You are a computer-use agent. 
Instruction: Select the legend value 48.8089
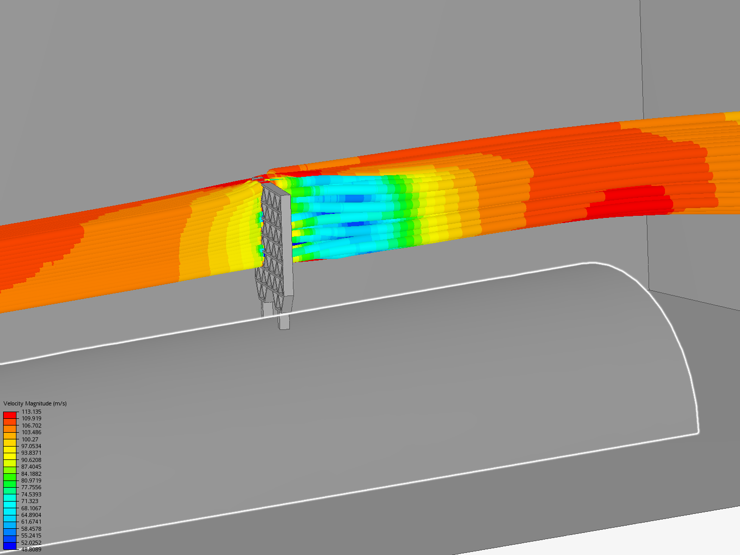[31, 549]
